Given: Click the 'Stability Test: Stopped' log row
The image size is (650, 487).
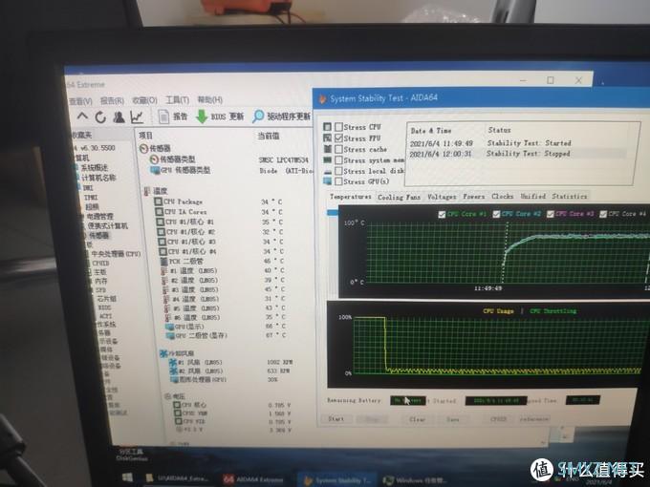Looking at the screenshot, I should pyautogui.click(x=517, y=153).
